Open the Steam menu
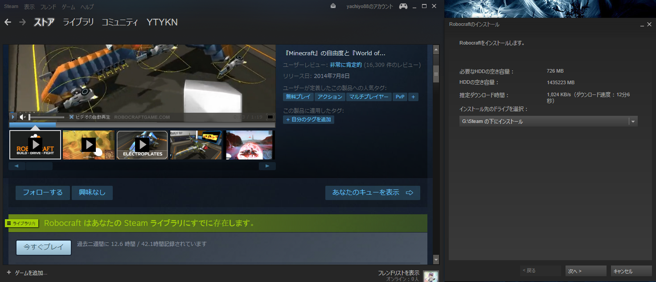Viewport: 656px width, 282px height. pyautogui.click(x=11, y=7)
